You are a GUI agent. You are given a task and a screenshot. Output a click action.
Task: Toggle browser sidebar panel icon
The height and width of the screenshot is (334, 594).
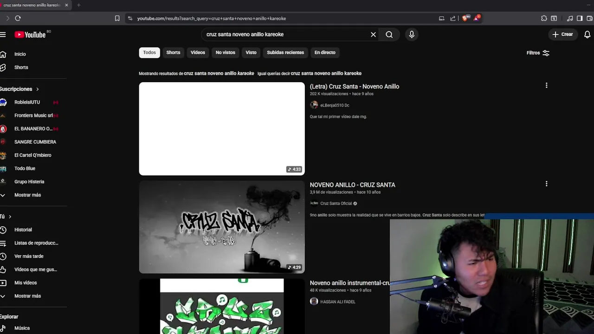click(580, 19)
